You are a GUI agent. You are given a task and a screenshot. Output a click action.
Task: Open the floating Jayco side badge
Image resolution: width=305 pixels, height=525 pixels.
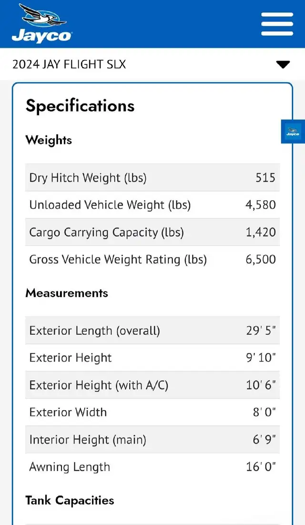(293, 131)
